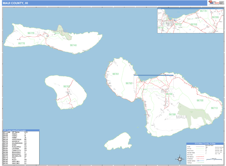Click the compass rose symbol

tap(180, 159)
